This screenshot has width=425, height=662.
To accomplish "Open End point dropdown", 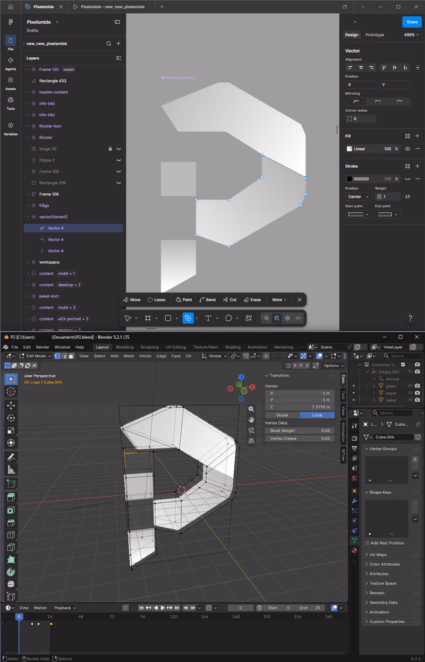I will click(x=388, y=214).
